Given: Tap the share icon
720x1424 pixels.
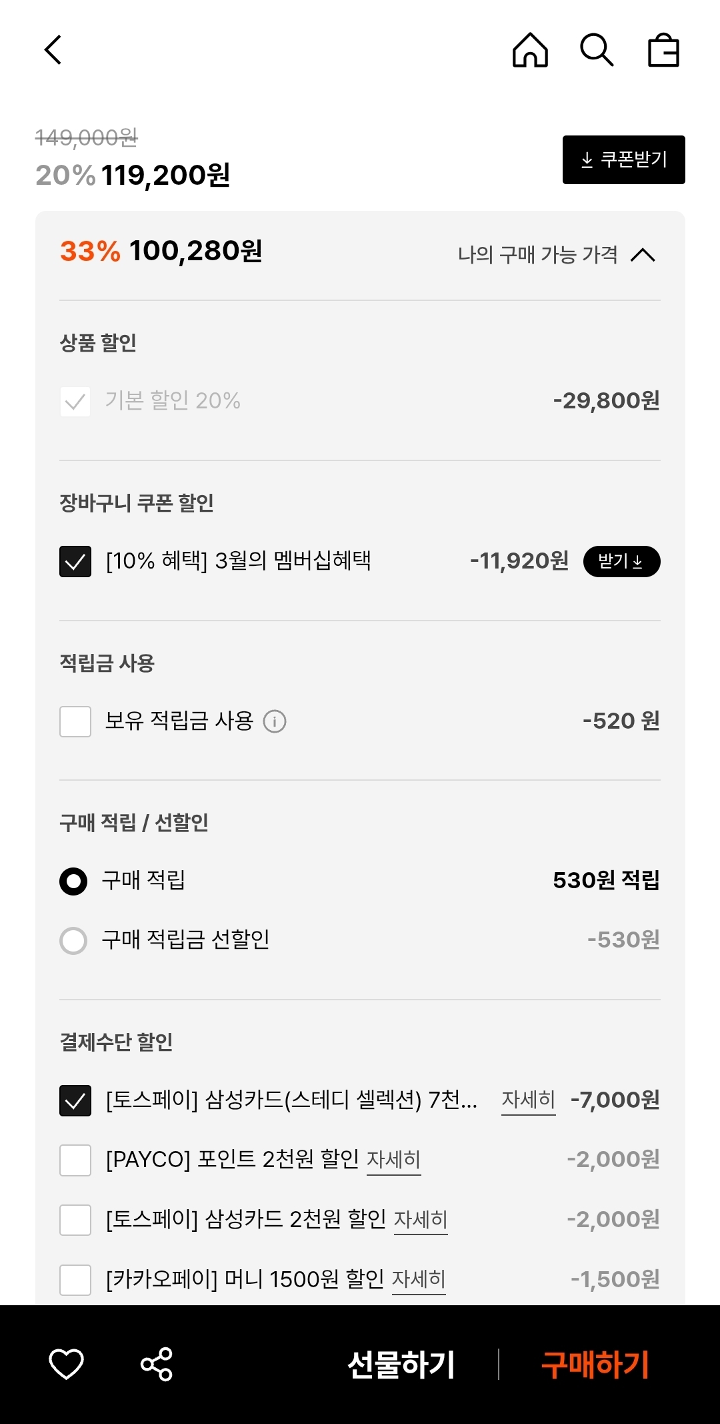Looking at the screenshot, I should point(157,1364).
